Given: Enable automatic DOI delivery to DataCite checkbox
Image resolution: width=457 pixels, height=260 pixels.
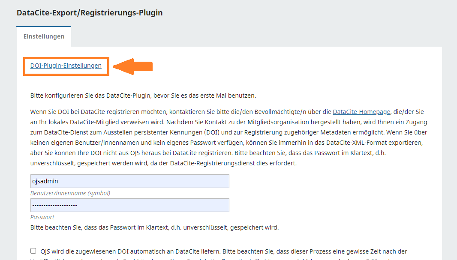Looking at the screenshot, I should coord(33,251).
